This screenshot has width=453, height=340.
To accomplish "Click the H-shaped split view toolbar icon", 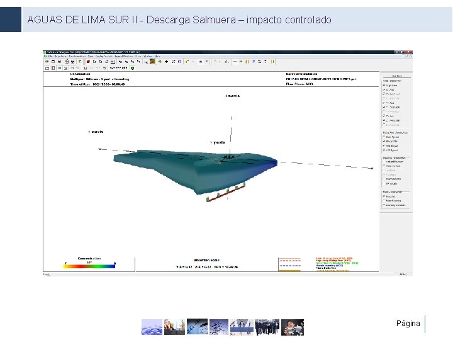I will pyautogui.click(x=113, y=62).
